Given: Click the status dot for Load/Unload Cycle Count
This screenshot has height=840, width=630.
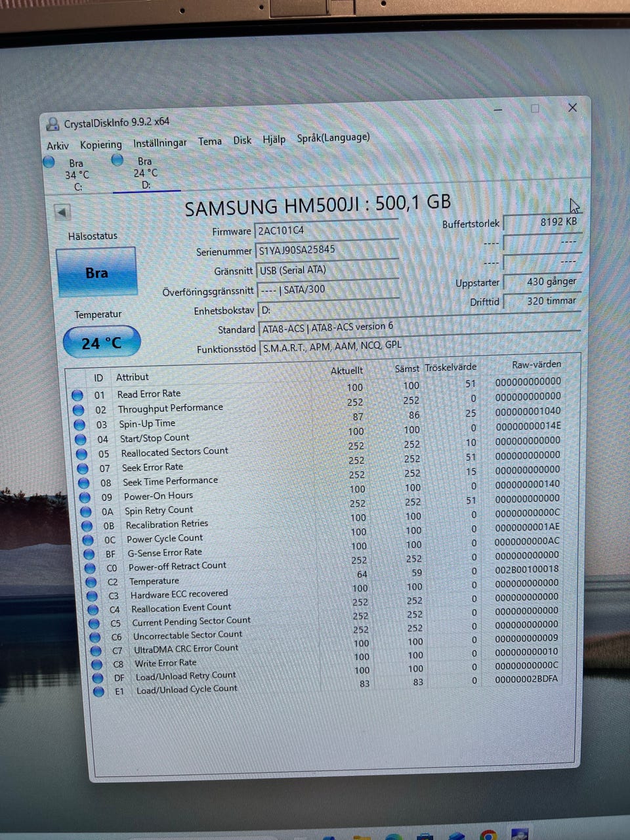Looking at the screenshot, I should tap(99, 692).
